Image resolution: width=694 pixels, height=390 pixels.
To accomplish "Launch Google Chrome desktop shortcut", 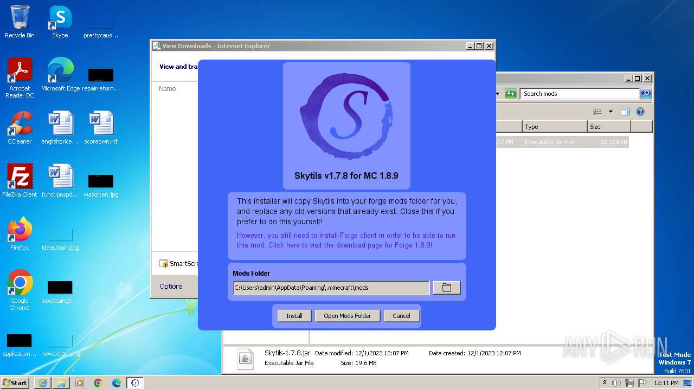I will pyautogui.click(x=20, y=290).
